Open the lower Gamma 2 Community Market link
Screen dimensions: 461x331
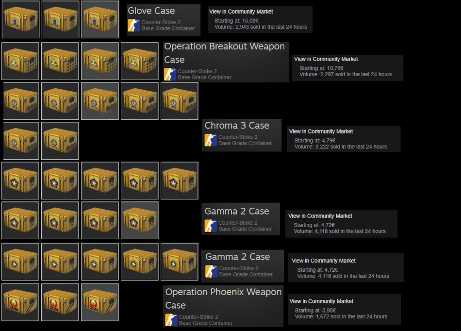(x=324, y=261)
